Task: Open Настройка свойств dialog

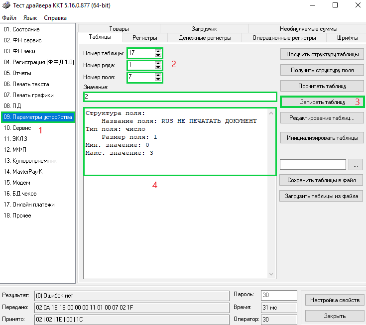Action: point(335,300)
